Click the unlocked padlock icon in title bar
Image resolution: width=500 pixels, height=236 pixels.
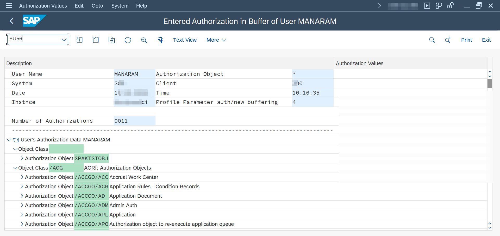[x=450, y=6]
